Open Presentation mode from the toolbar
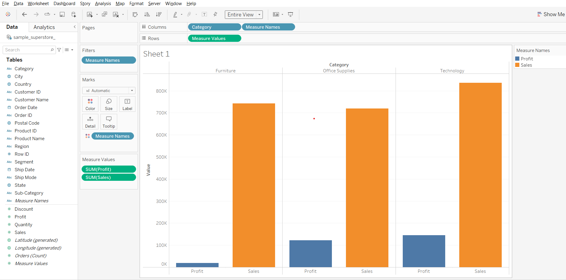Screen dimensions: 566x280 290,15
